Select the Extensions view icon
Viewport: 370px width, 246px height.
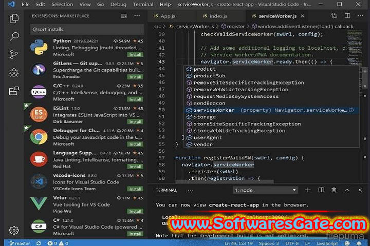coord(14,91)
